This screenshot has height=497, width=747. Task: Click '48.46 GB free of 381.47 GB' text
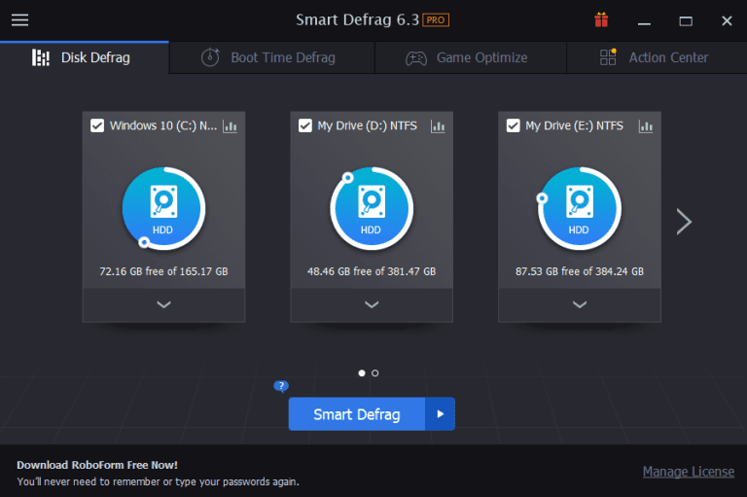coord(372,271)
